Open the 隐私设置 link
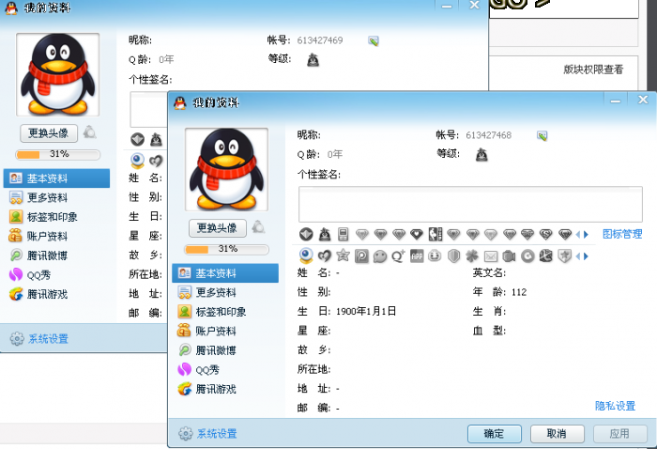657x449 pixels. (615, 406)
